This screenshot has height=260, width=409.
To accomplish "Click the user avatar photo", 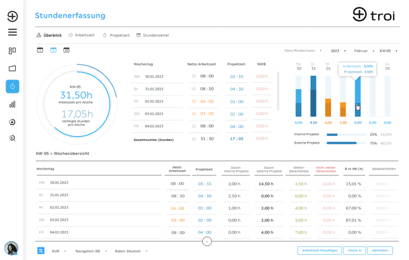I will pyautogui.click(x=11, y=248).
